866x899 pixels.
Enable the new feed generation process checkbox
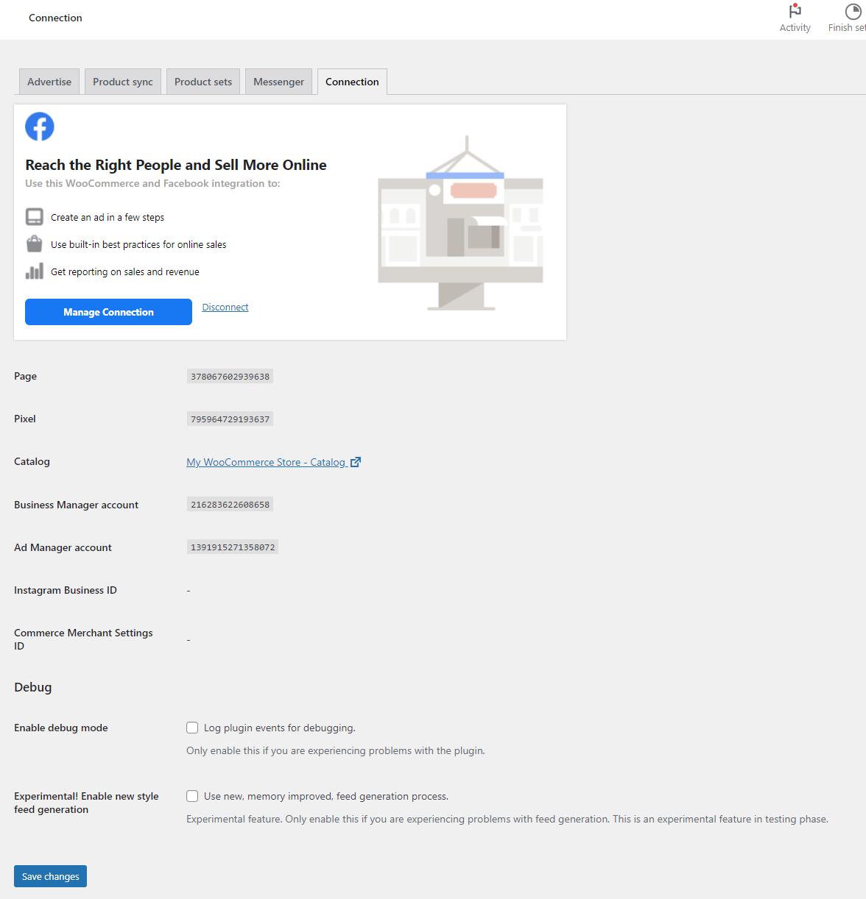point(192,796)
